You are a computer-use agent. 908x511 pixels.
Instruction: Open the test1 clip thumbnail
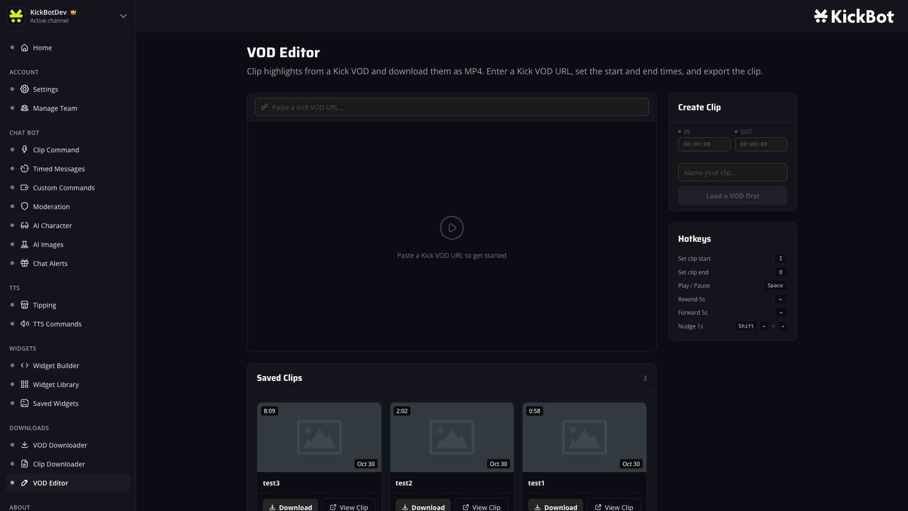click(585, 438)
